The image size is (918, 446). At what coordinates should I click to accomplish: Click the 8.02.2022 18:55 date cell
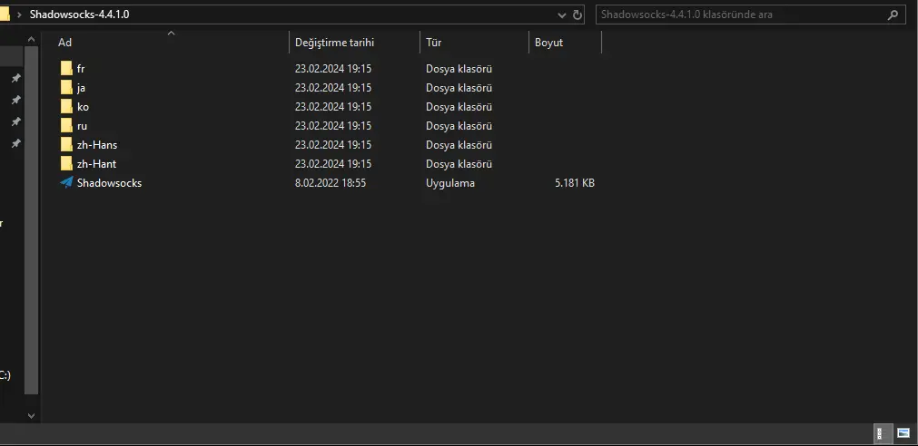(x=331, y=182)
